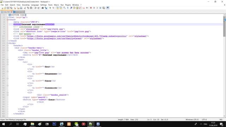226x127 pixels.
Task: Click the Save All toolbar icon
Action: (x=11, y=8)
